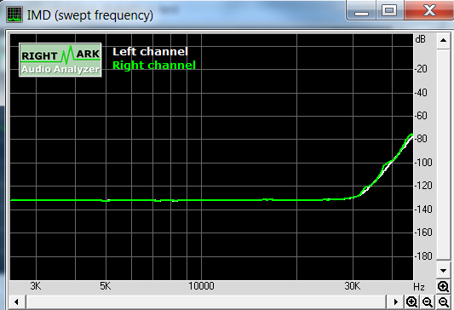Viewport: 454px width, 310px height.
Task: Minimize the IMD swept frequency window
Action: coord(361,12)
